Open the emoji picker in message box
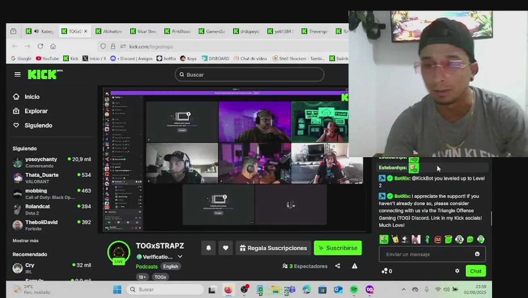 pos(477,254)
